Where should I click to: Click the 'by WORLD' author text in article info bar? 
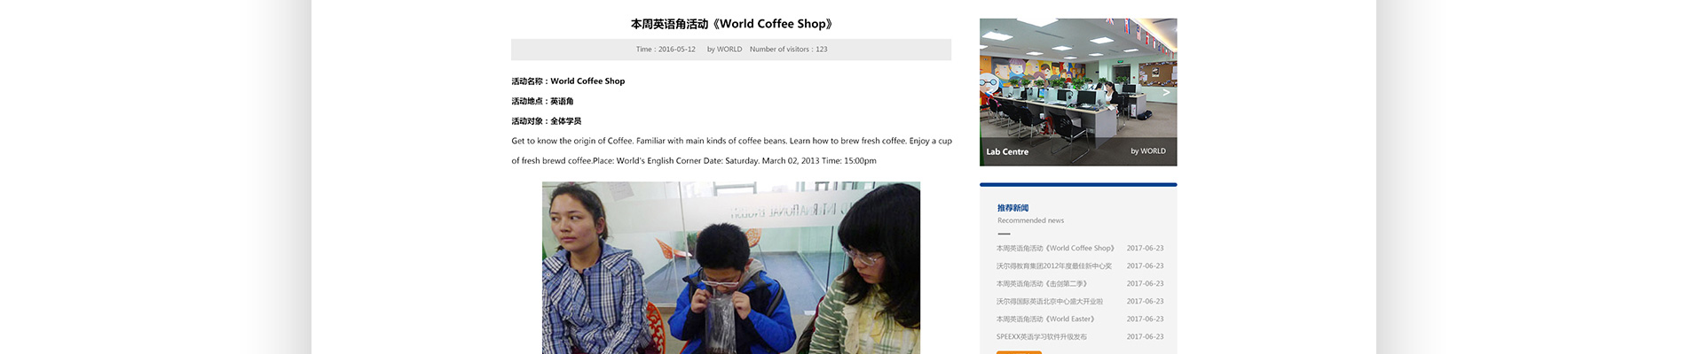724,50
